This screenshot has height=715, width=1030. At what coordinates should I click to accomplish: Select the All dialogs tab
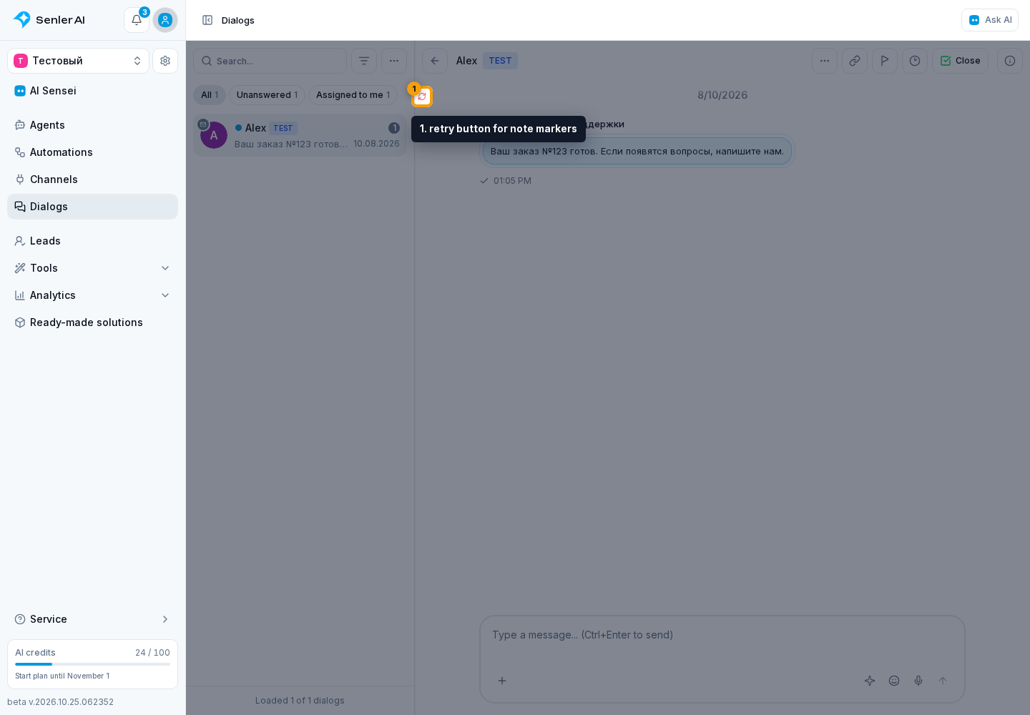point(210,95)
